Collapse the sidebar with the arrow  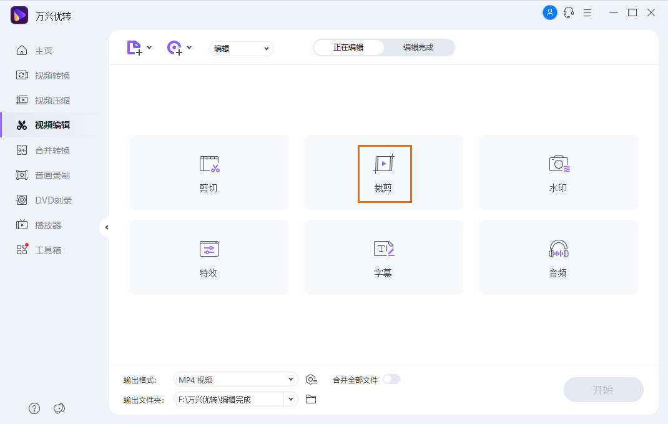coord(106,227)
